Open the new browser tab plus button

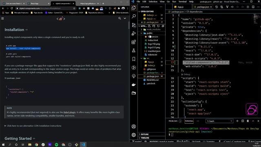coord(103,3)
